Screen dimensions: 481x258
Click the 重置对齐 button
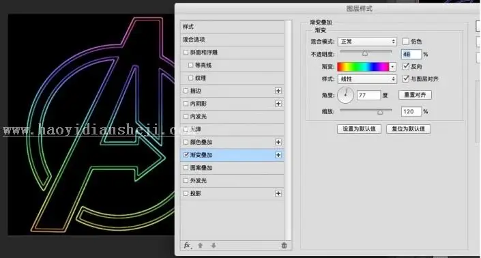point(415,95)
